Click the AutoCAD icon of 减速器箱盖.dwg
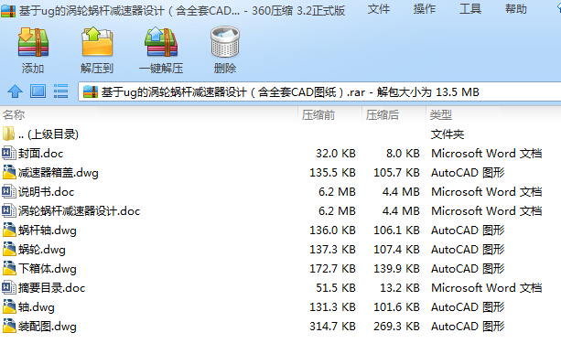Viewport: 561px width, 354px height. tap(9, 172)
